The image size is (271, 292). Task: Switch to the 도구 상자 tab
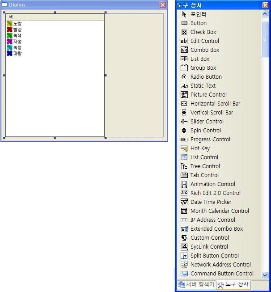pos(233,284)
